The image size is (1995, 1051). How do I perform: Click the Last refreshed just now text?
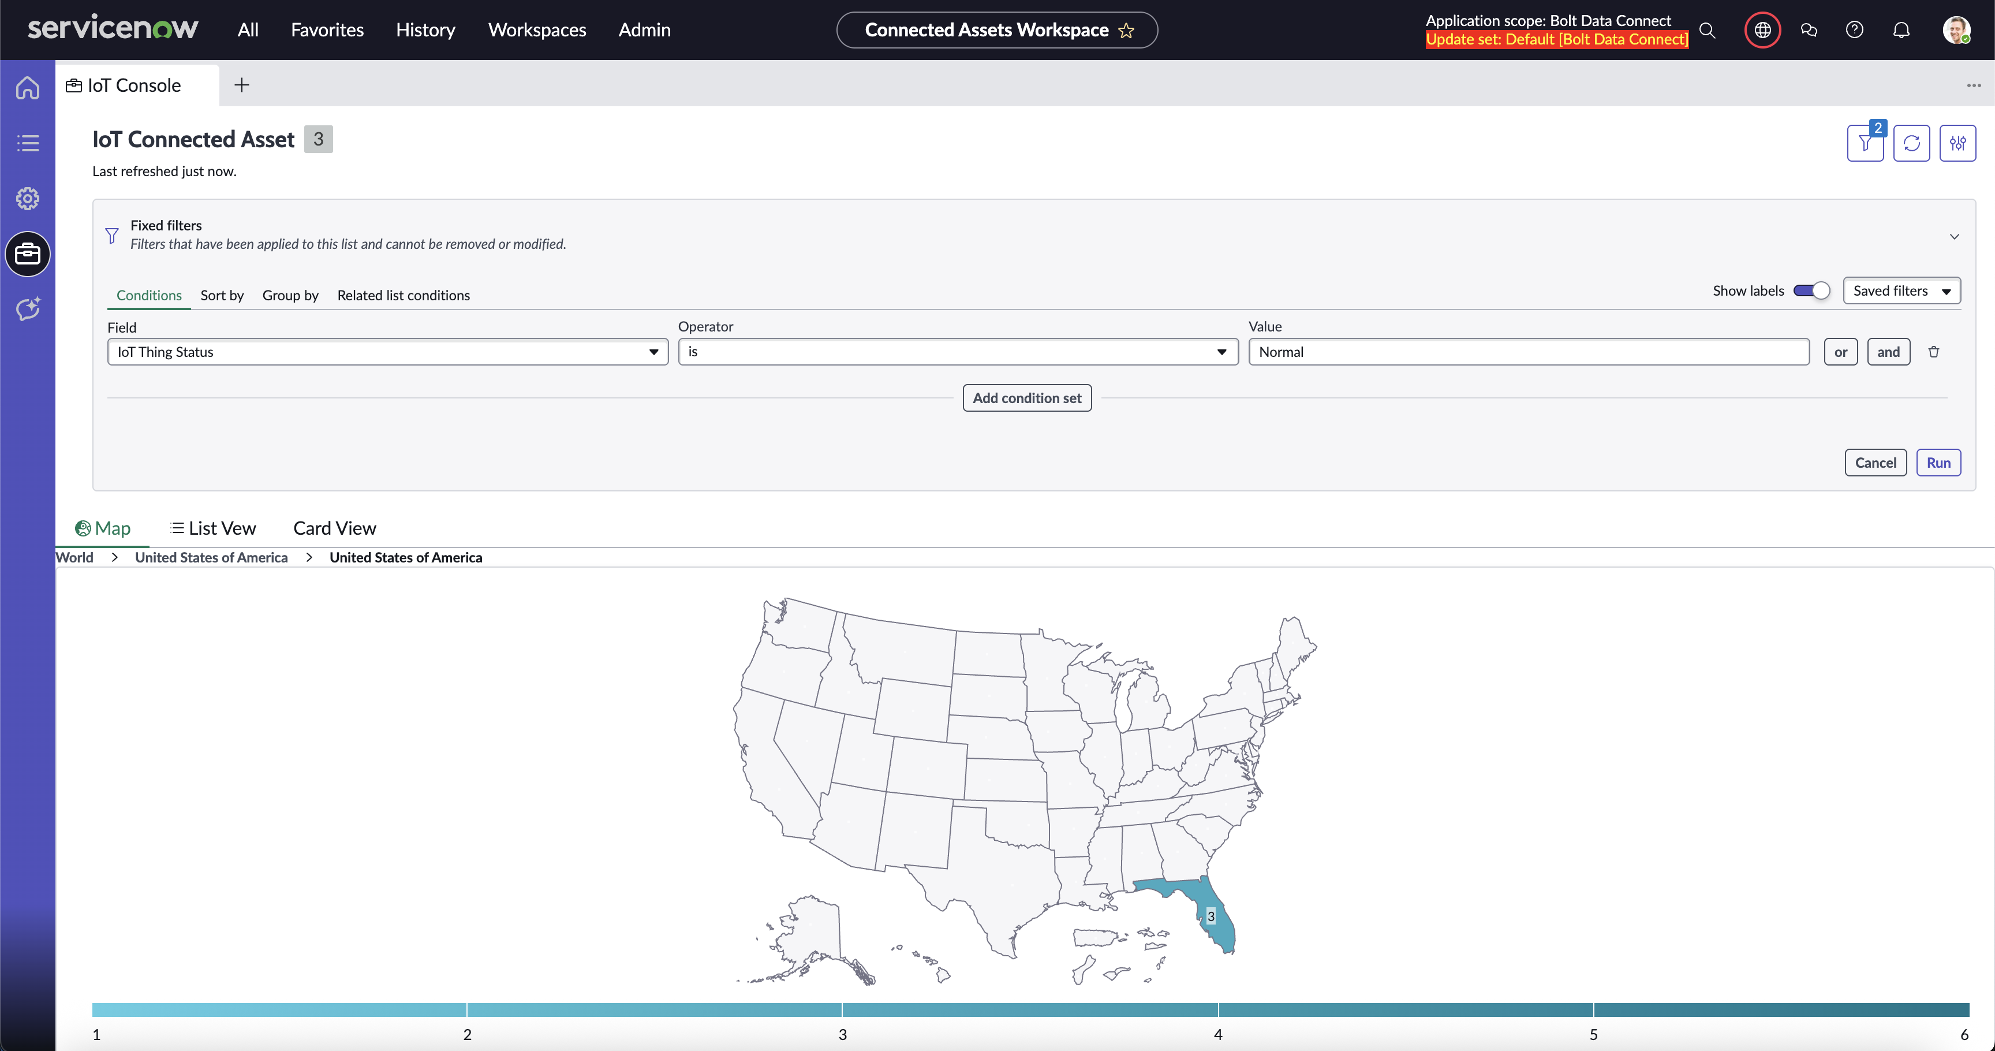click(x=164, y=171)
